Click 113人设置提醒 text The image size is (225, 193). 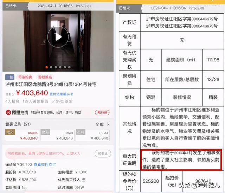click(35, 101)
